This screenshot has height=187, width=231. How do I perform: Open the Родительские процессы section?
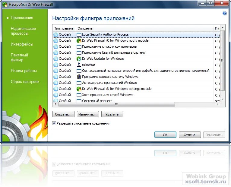[23, 31]
